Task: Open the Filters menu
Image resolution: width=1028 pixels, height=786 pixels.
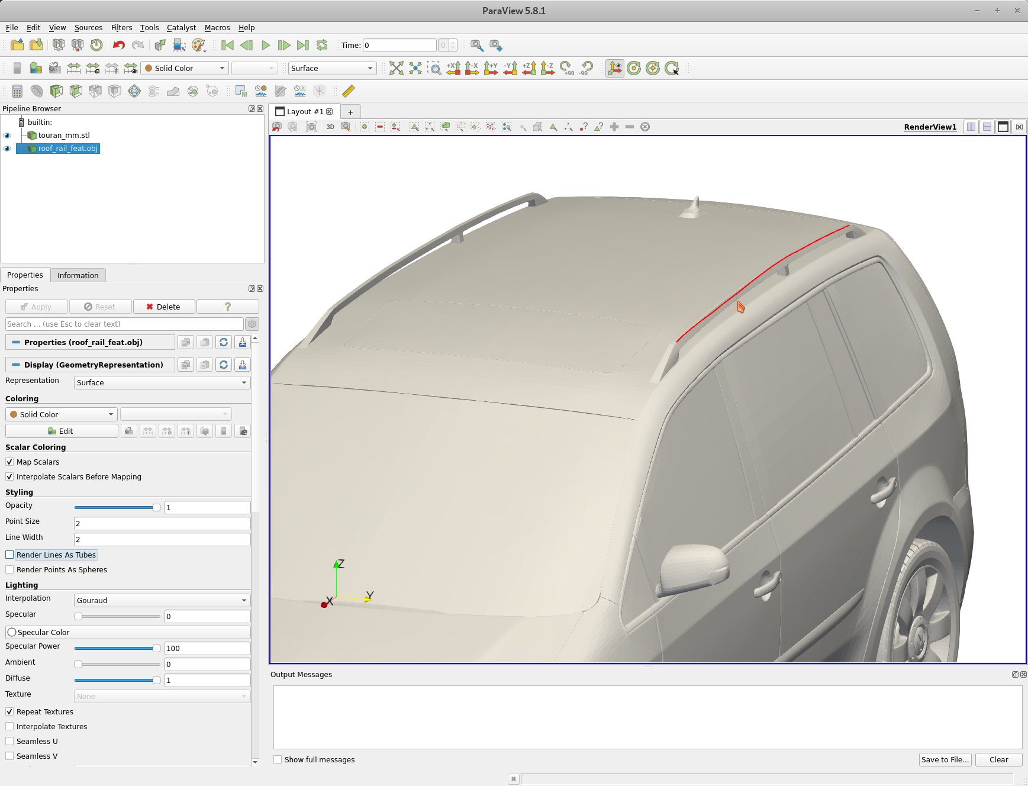Action: (x=121, y=27)
